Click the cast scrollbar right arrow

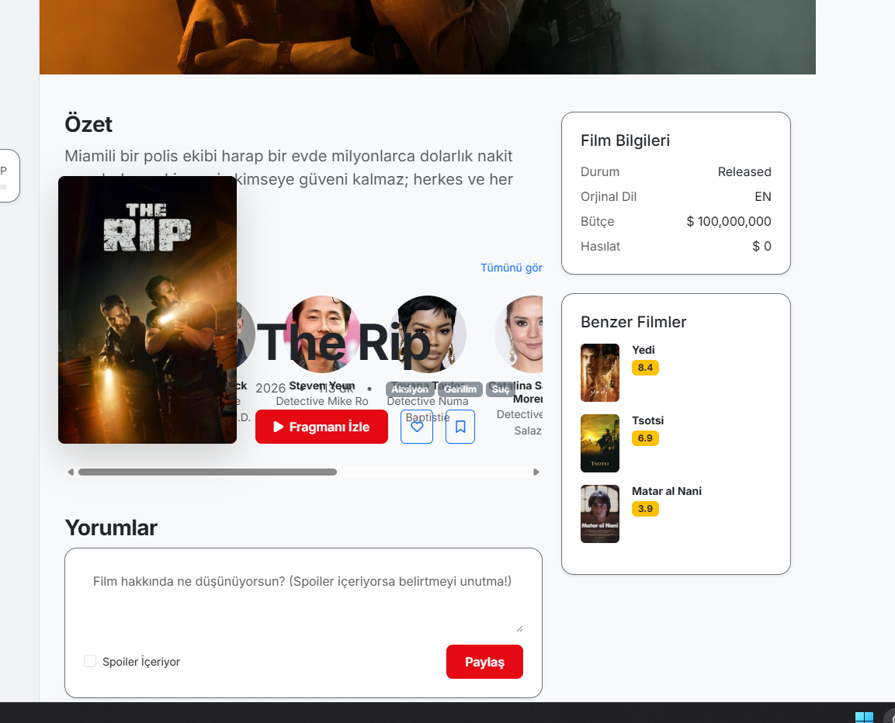[536, 472]
